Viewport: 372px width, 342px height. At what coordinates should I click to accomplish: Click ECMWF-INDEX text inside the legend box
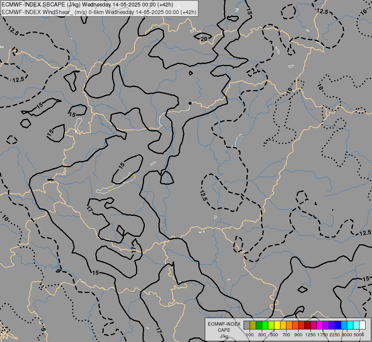pyautogui.click(x=224, y=324)
